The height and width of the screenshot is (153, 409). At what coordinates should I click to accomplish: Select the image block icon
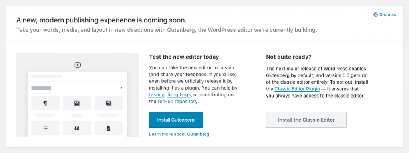[x=77, y=103]
